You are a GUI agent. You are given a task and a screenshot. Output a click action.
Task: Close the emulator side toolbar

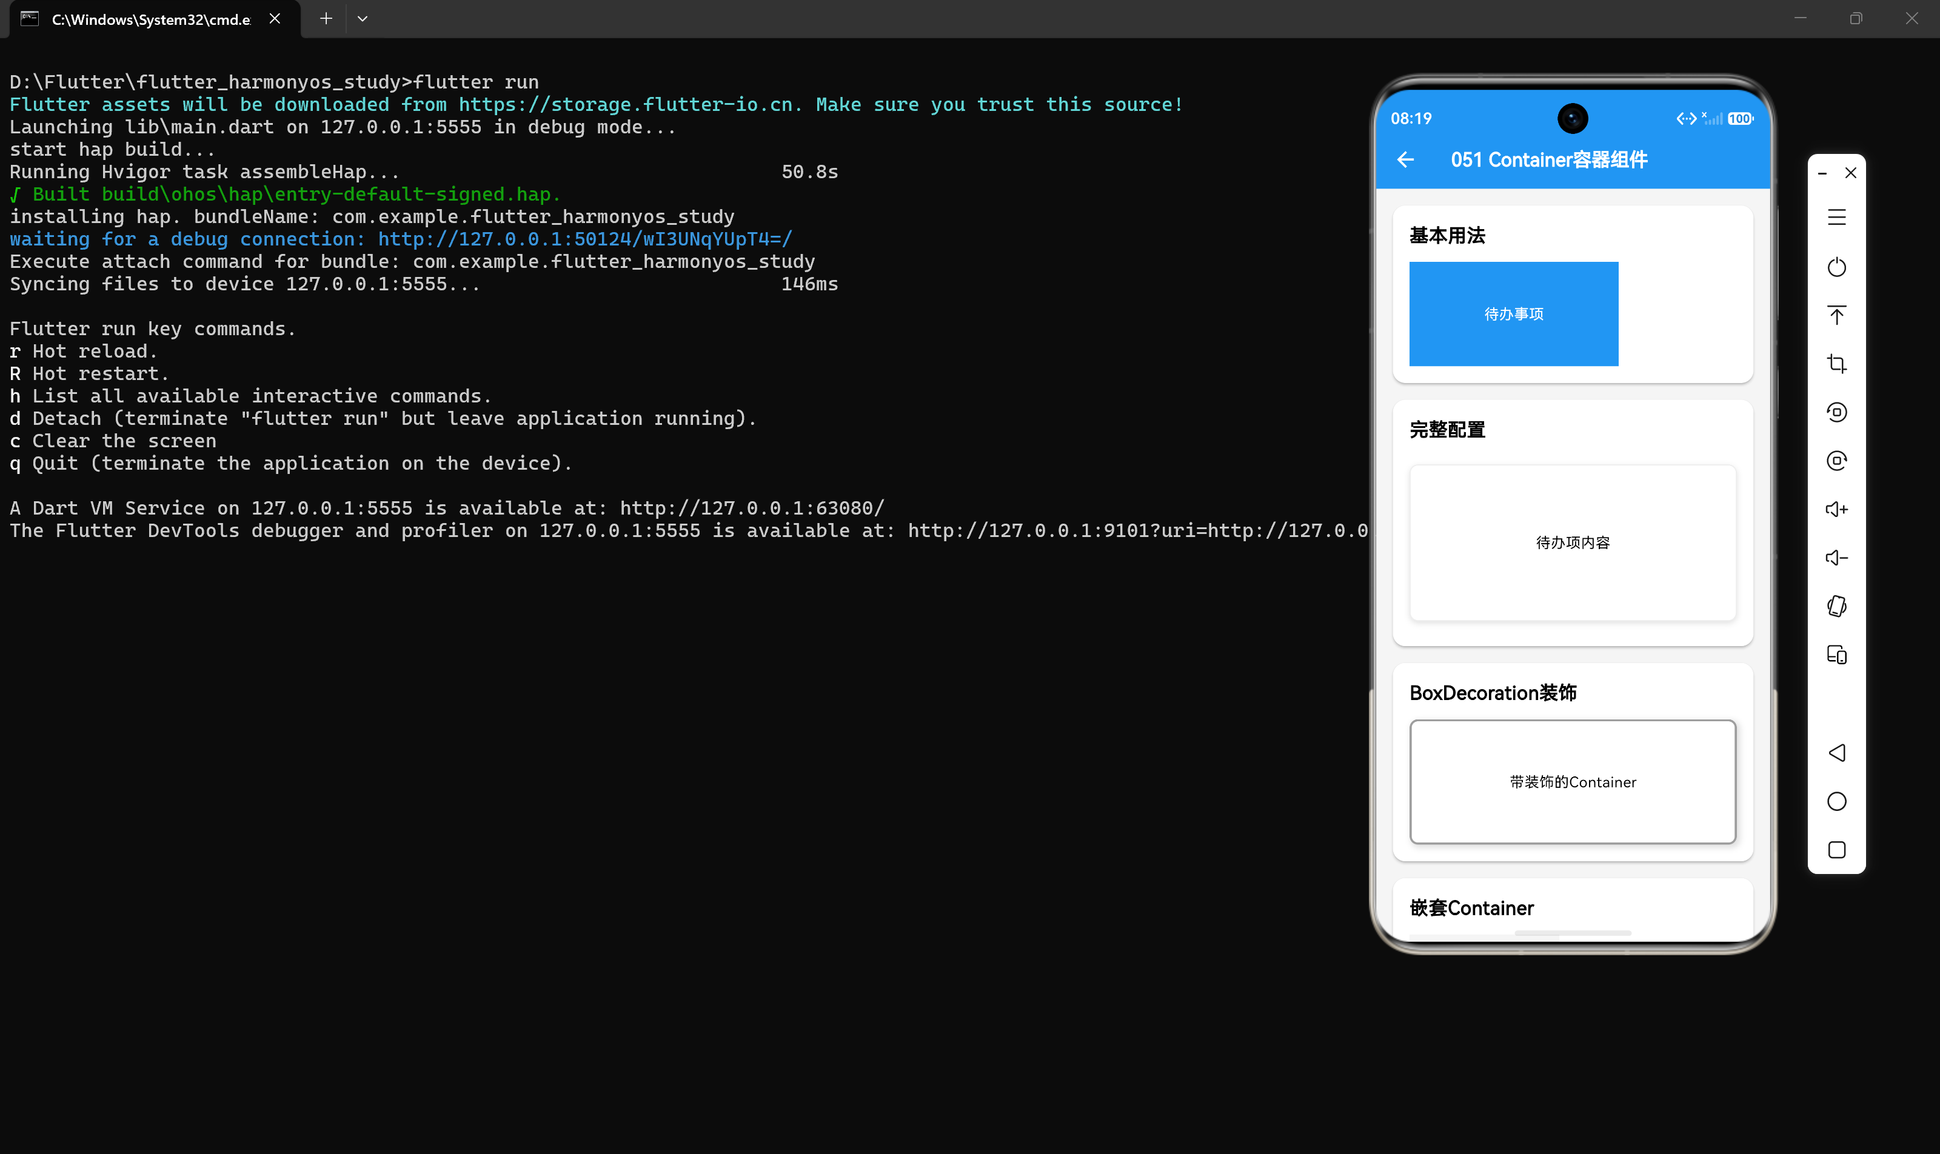1850,173
